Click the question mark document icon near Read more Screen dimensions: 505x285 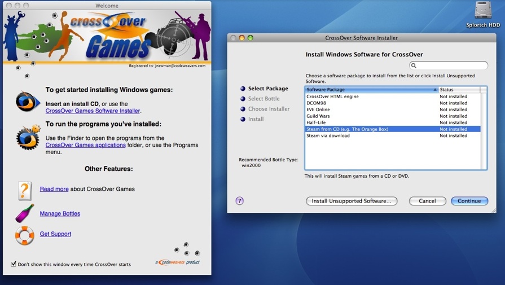25,191
